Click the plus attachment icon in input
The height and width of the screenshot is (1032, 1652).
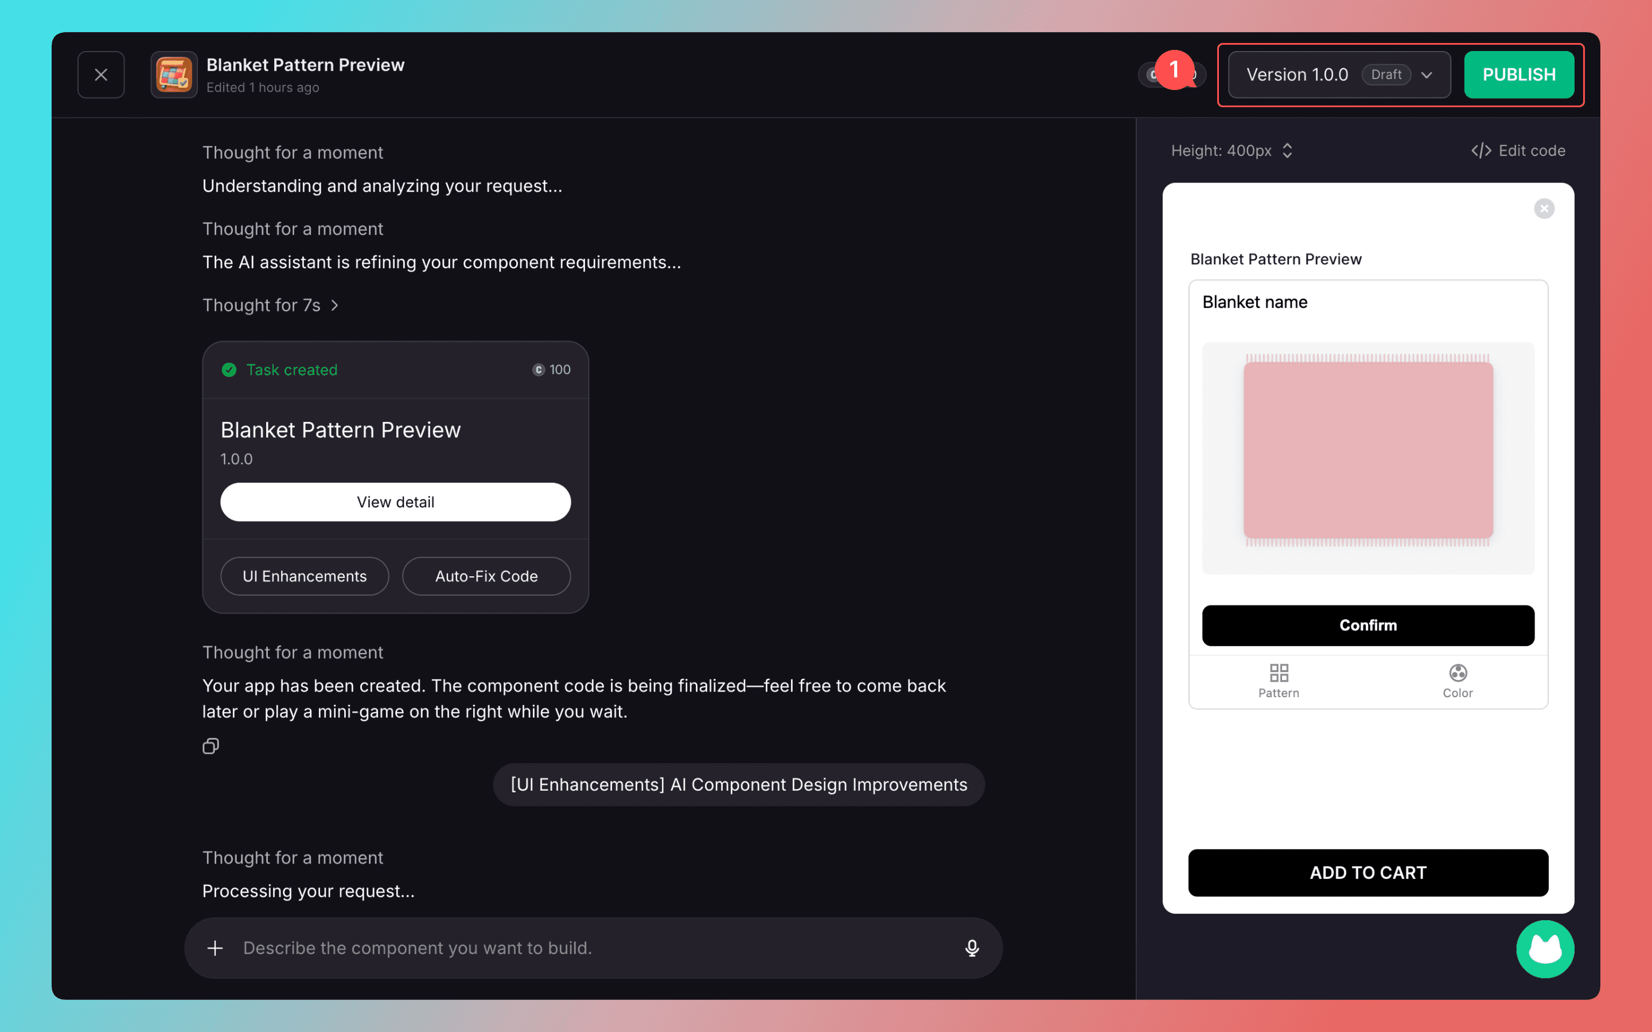pyautogui.click(x=215, y=947)
